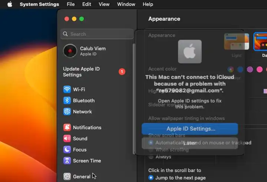This screenshot has width=267, height=182.
Task: Select the General gear icon
Action: pyautogui.click(x=67, y=176)
